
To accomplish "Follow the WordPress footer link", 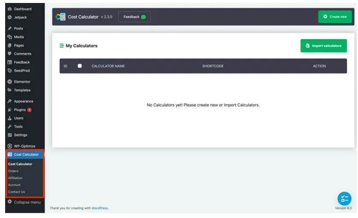I will (x=100, y=208).
